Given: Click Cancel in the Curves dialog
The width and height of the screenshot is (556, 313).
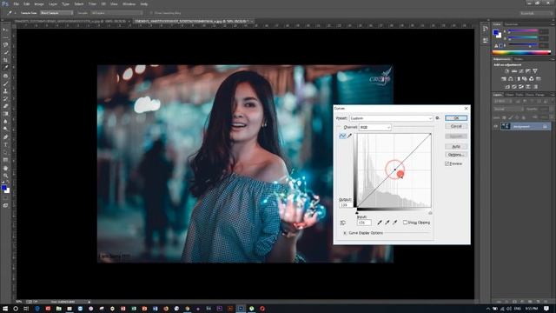Looking at the screenshot, I should (456, 126).
